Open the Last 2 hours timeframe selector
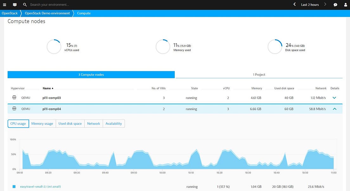Image resolution: width=350 pixels, height=191 pixels. [310, 5]
